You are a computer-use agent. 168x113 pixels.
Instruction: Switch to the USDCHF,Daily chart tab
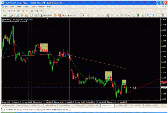click(121, 105)
